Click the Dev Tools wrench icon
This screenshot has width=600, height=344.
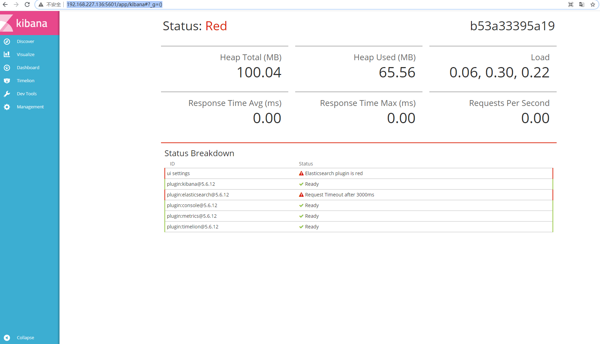(7, 94)
